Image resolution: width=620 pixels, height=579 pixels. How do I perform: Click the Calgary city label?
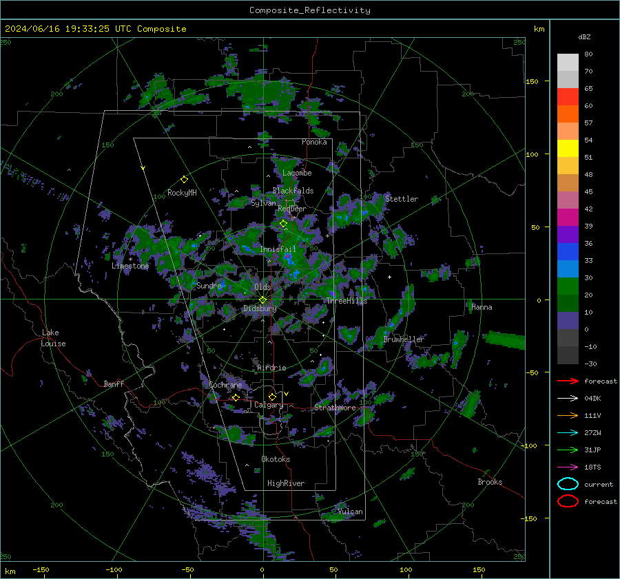click(x=269, y=405)
